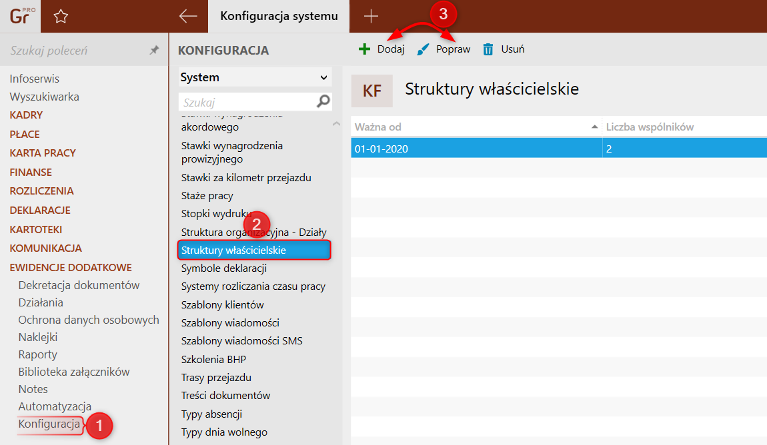767x445 pixels.
Task: Click the Gr PRO application logo
Action: [x=20, y=16]
